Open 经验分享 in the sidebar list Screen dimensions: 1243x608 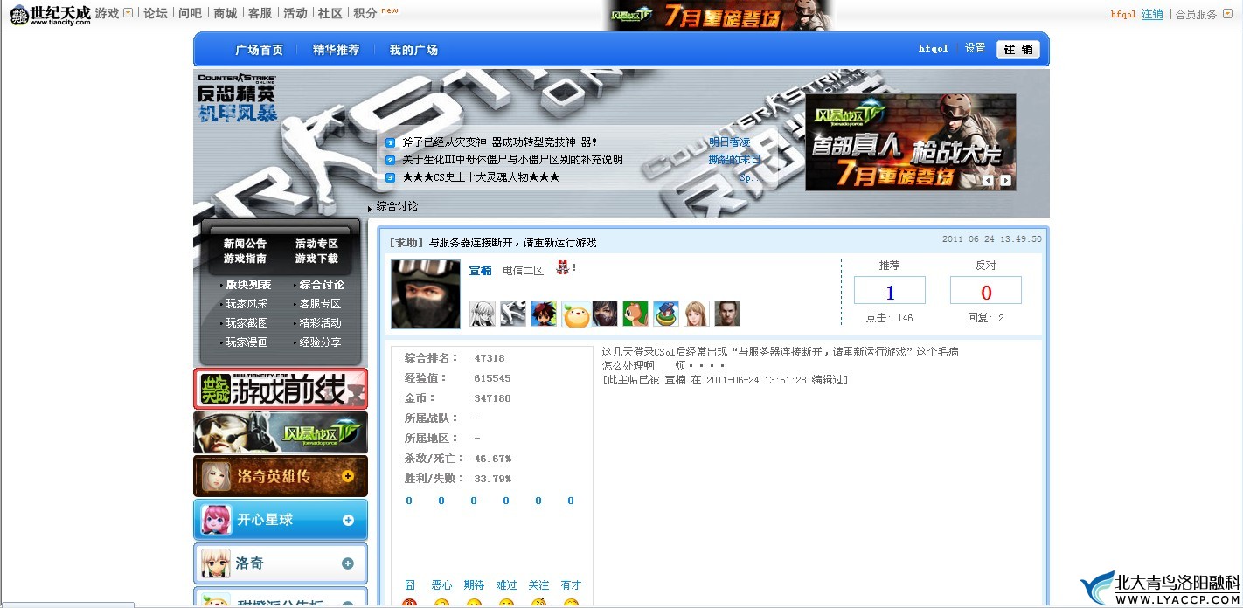coord(320,342)
